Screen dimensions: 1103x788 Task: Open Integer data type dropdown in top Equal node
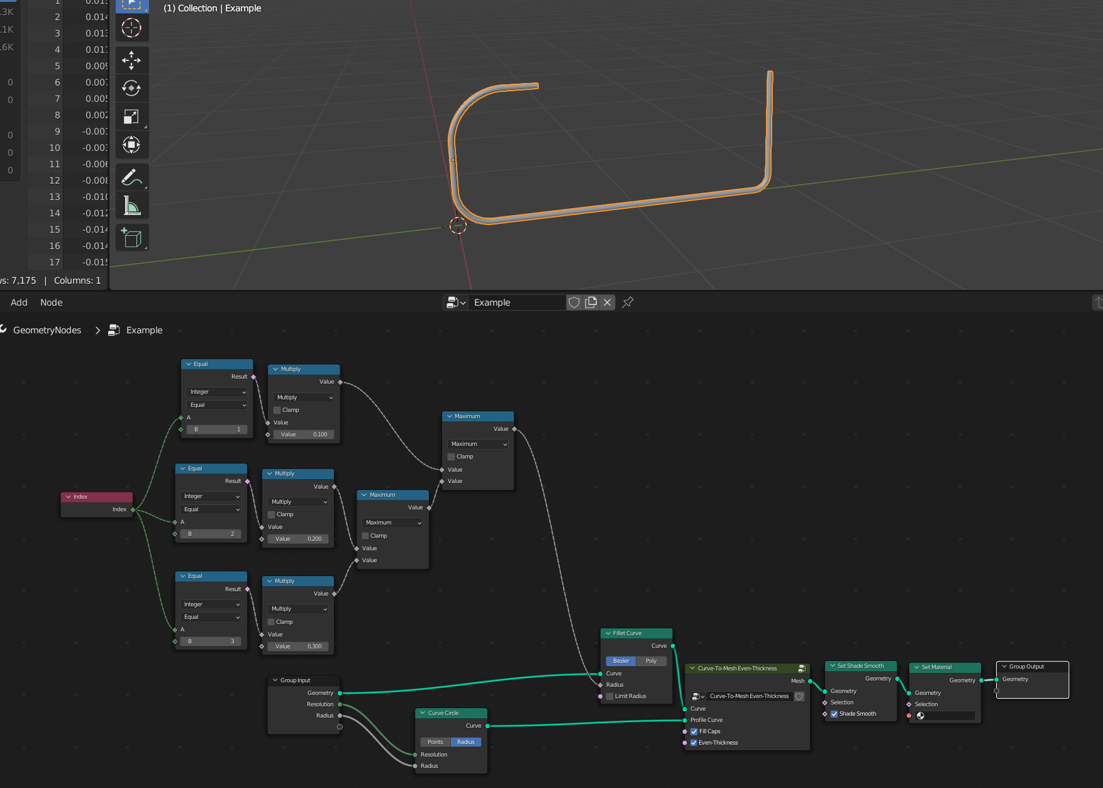pos(217,392)
